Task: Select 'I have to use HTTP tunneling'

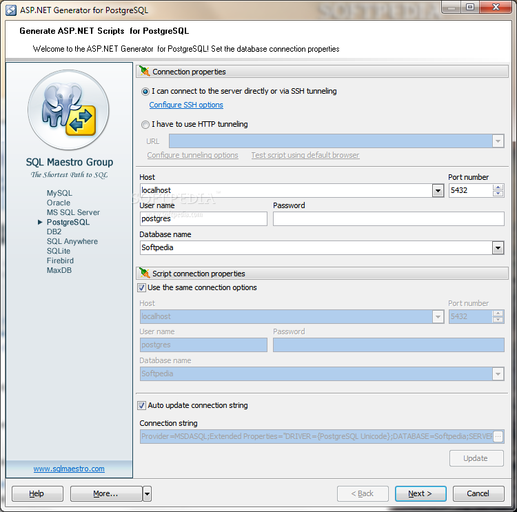Action: tap(145, 125)
